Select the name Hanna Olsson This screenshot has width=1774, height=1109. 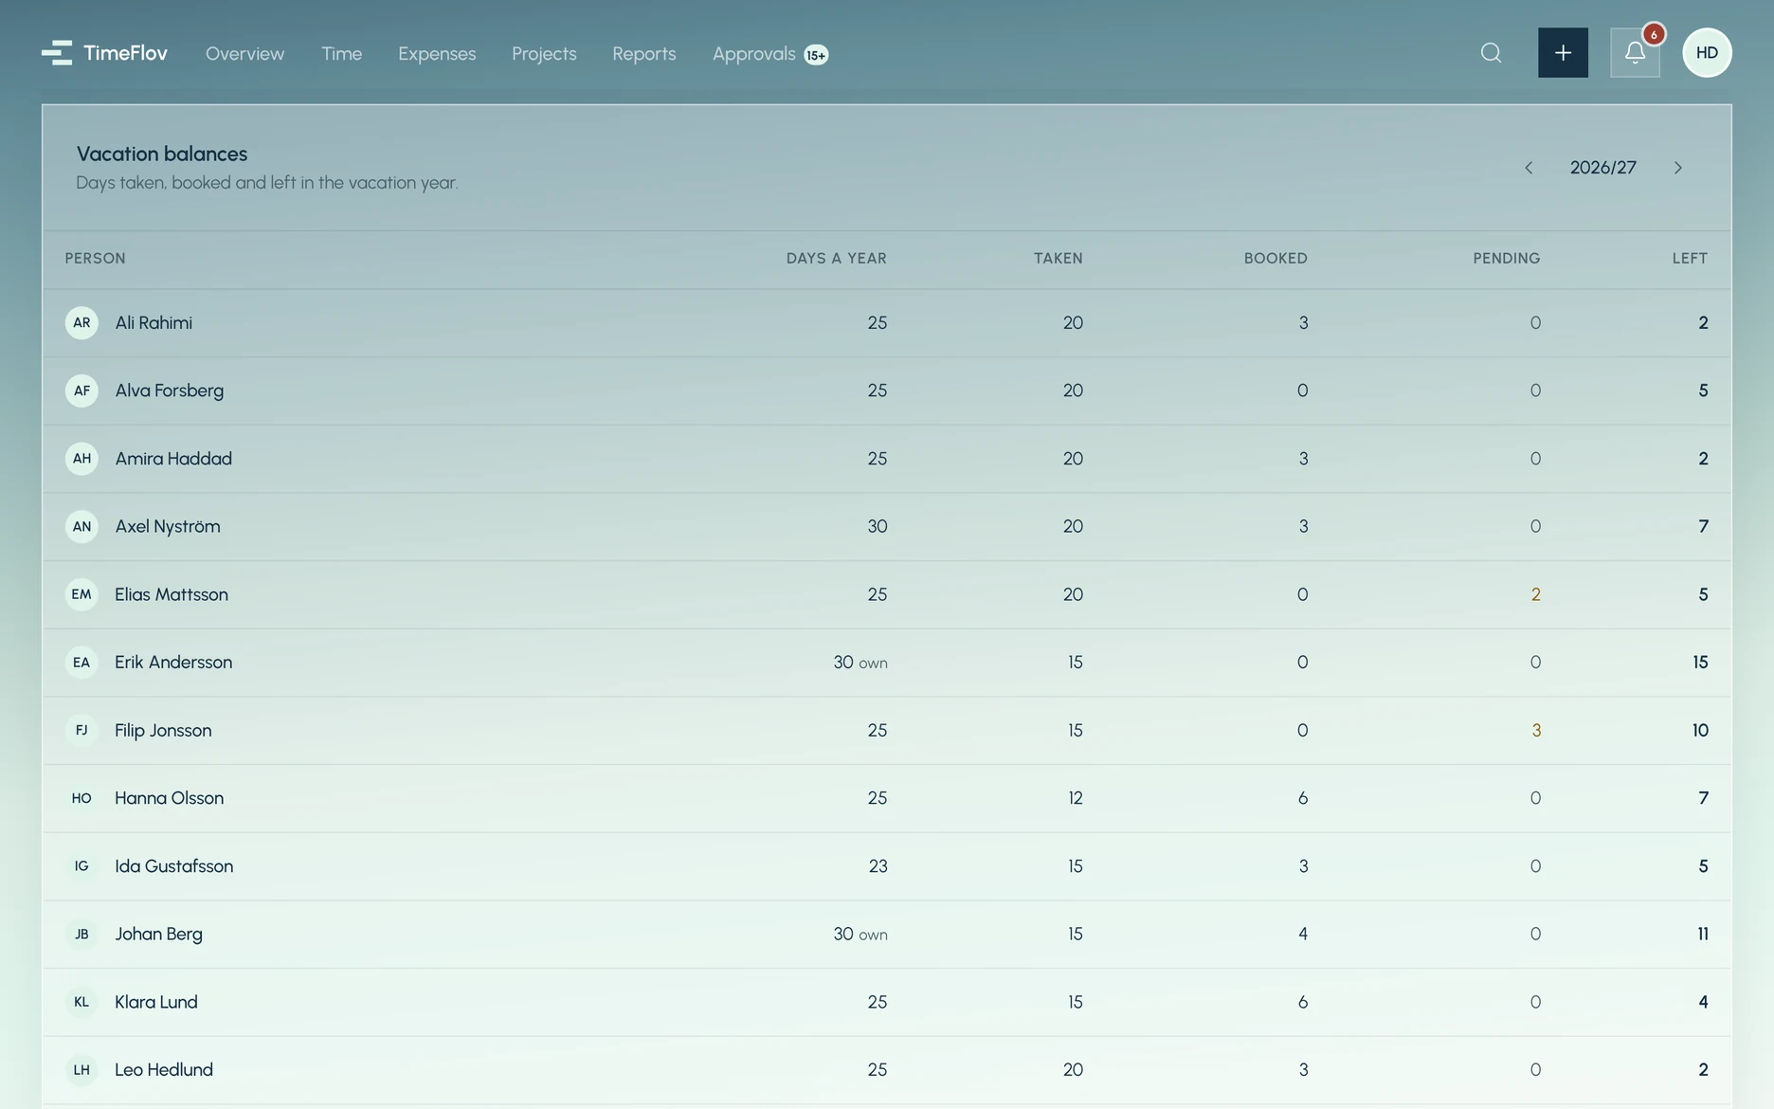pos(170,798)
